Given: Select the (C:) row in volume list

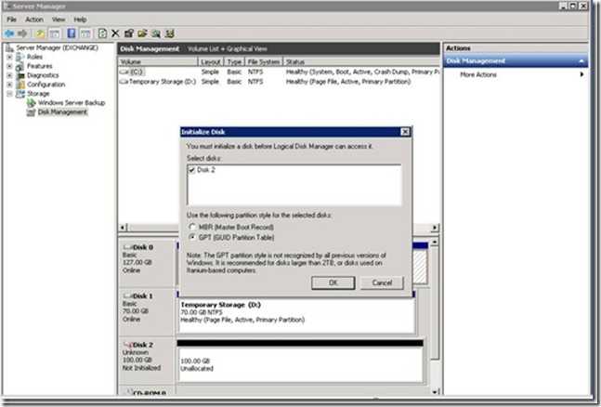Looking at the screenshot, I should [x=279, y=72].
